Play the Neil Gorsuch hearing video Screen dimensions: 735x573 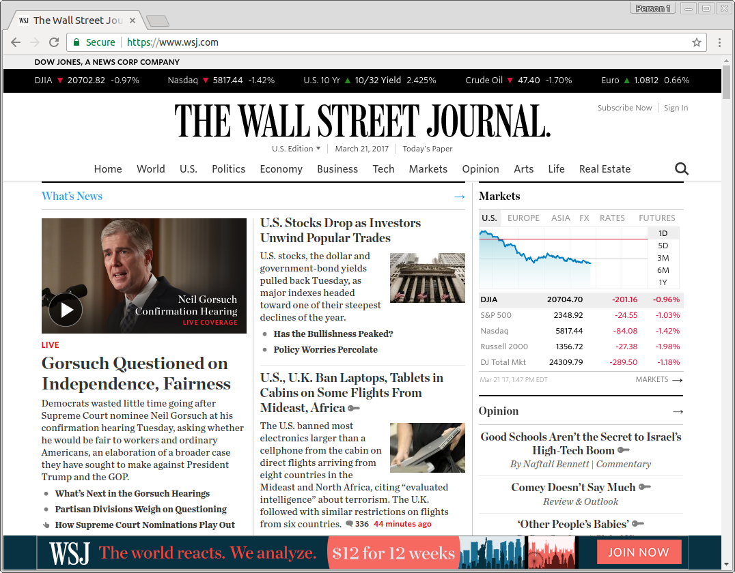[x=66, y=310]
